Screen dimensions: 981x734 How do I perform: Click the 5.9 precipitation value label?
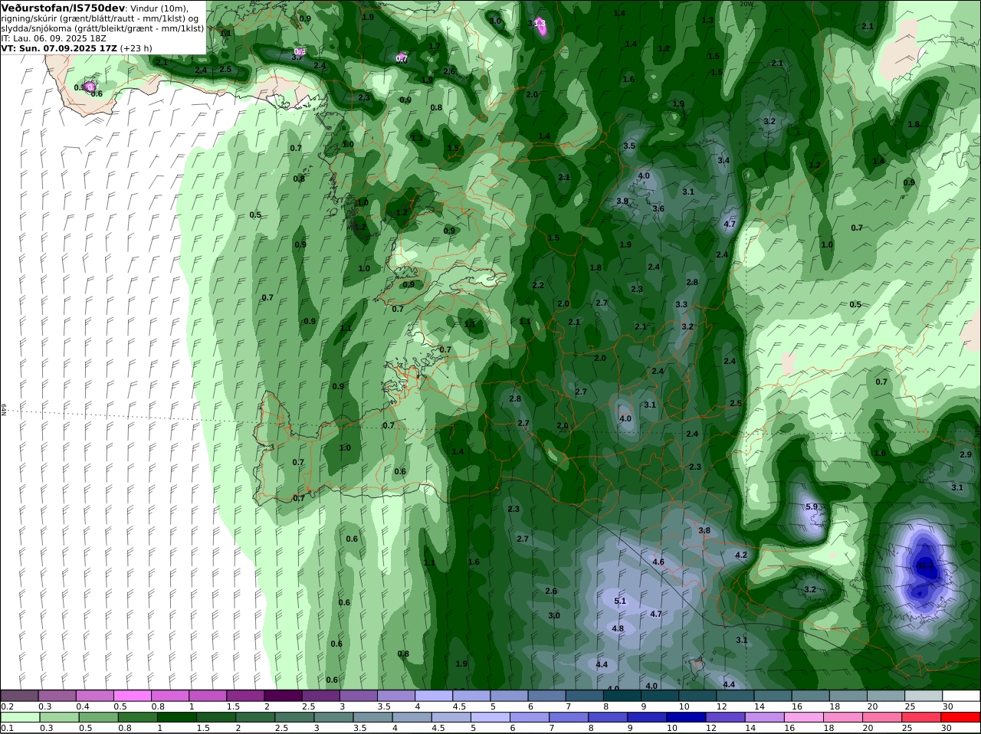812,506
